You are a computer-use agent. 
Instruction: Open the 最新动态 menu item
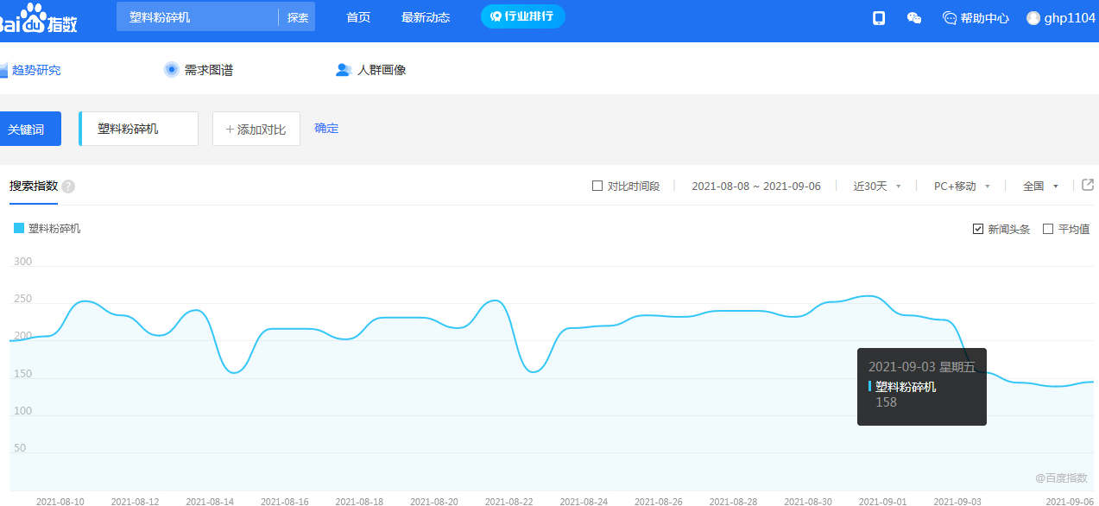click(x=426, y=17)
